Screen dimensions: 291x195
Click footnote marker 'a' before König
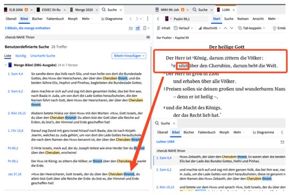point(193,57)
